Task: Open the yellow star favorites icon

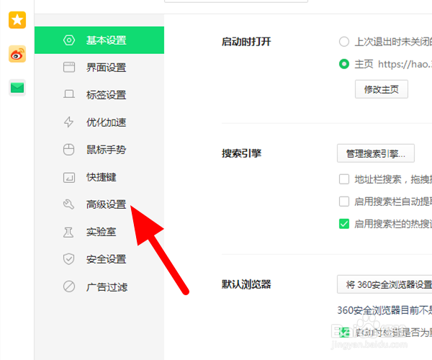Action: click(17, 20)
